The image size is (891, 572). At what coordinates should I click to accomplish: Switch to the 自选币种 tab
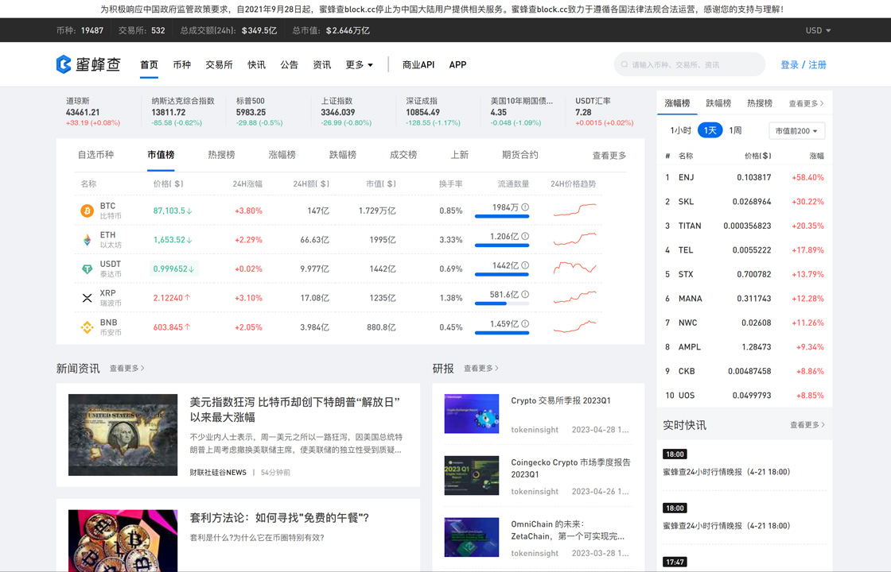click(x=95, y=155)
